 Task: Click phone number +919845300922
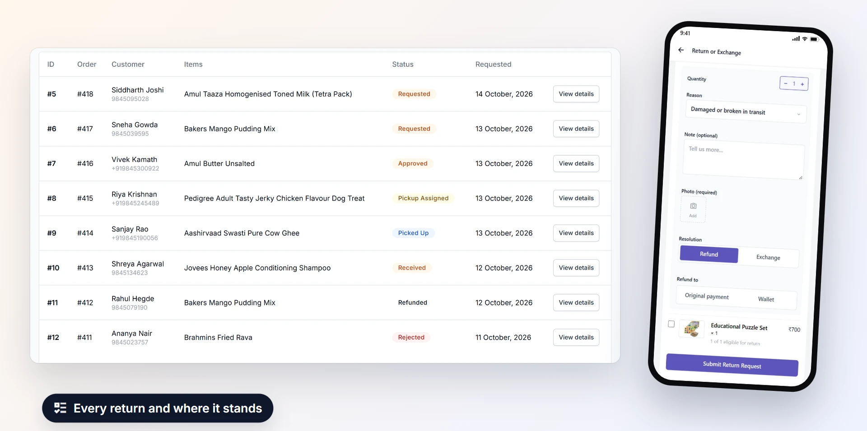pyautogui.click(x=135, y=168)
